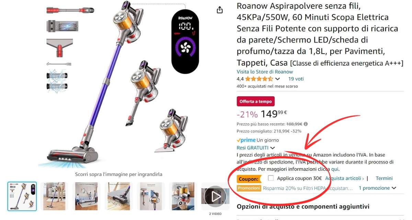Viewport: 412px width, 220px height.
Task: Expand the Resi GRATUITI dropdown
Action: click(256, 147)
